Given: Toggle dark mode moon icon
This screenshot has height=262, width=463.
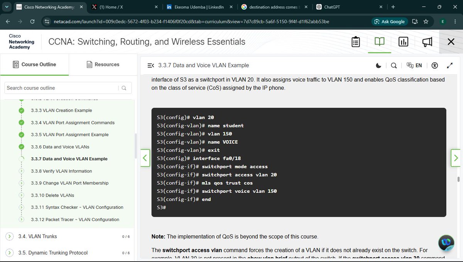Looking at the screenshot, I should point(379,66).
